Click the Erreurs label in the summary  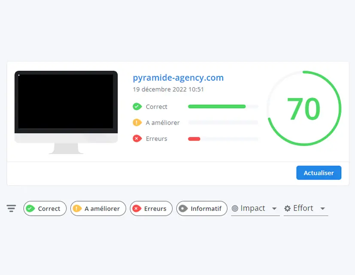[156, 138]
